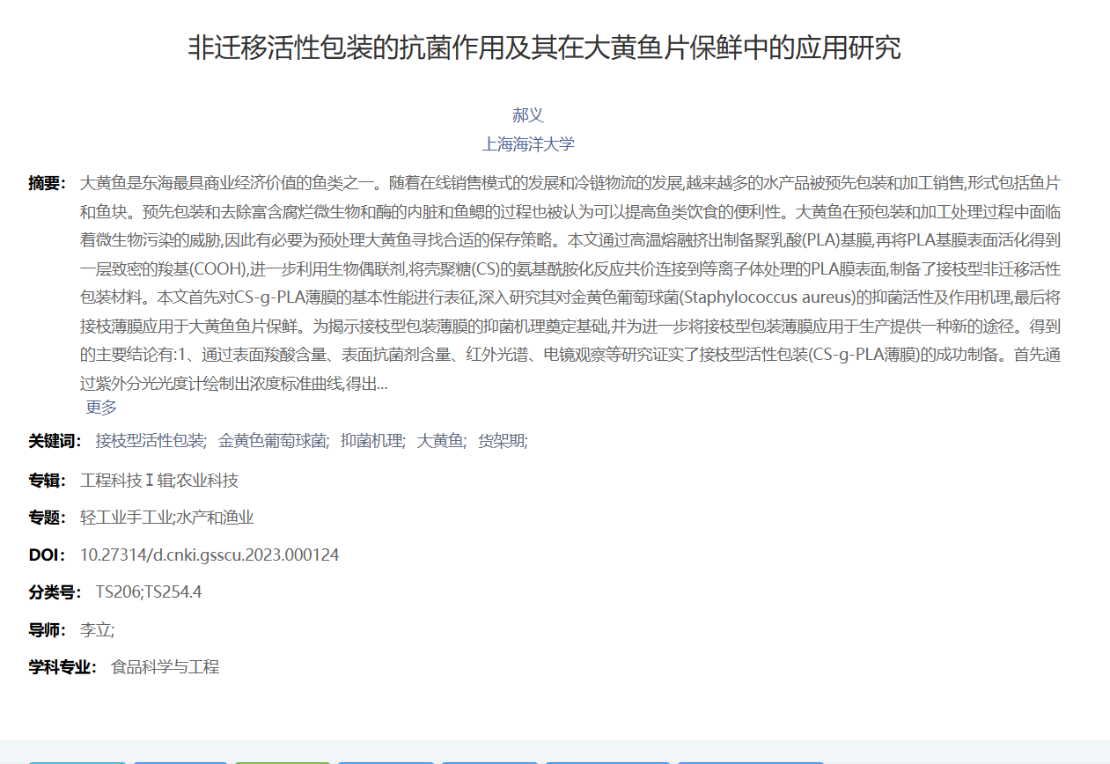
Task: Click the classification number TS206;TS254.4
Action: point(149,591)
